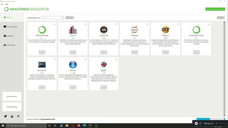Open settings gear on RStudio tile
Viewport: 228px width, 128px height.
coord(85,59)
